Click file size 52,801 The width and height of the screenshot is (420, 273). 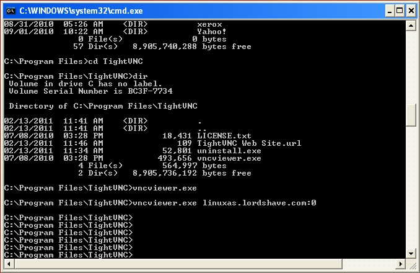click(x=177, y=151)
